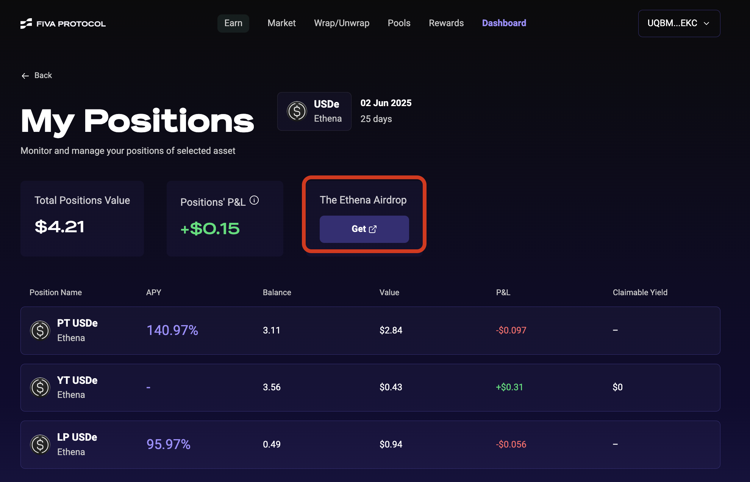Screen dimensions: 750x482
Task: Click the external link icon on Get
Action: (373, 229)
